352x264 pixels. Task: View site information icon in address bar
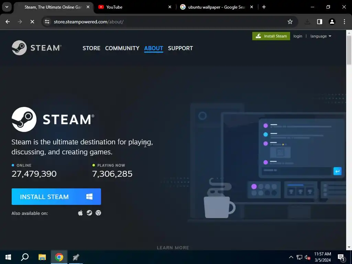click(x=47, y=22)
